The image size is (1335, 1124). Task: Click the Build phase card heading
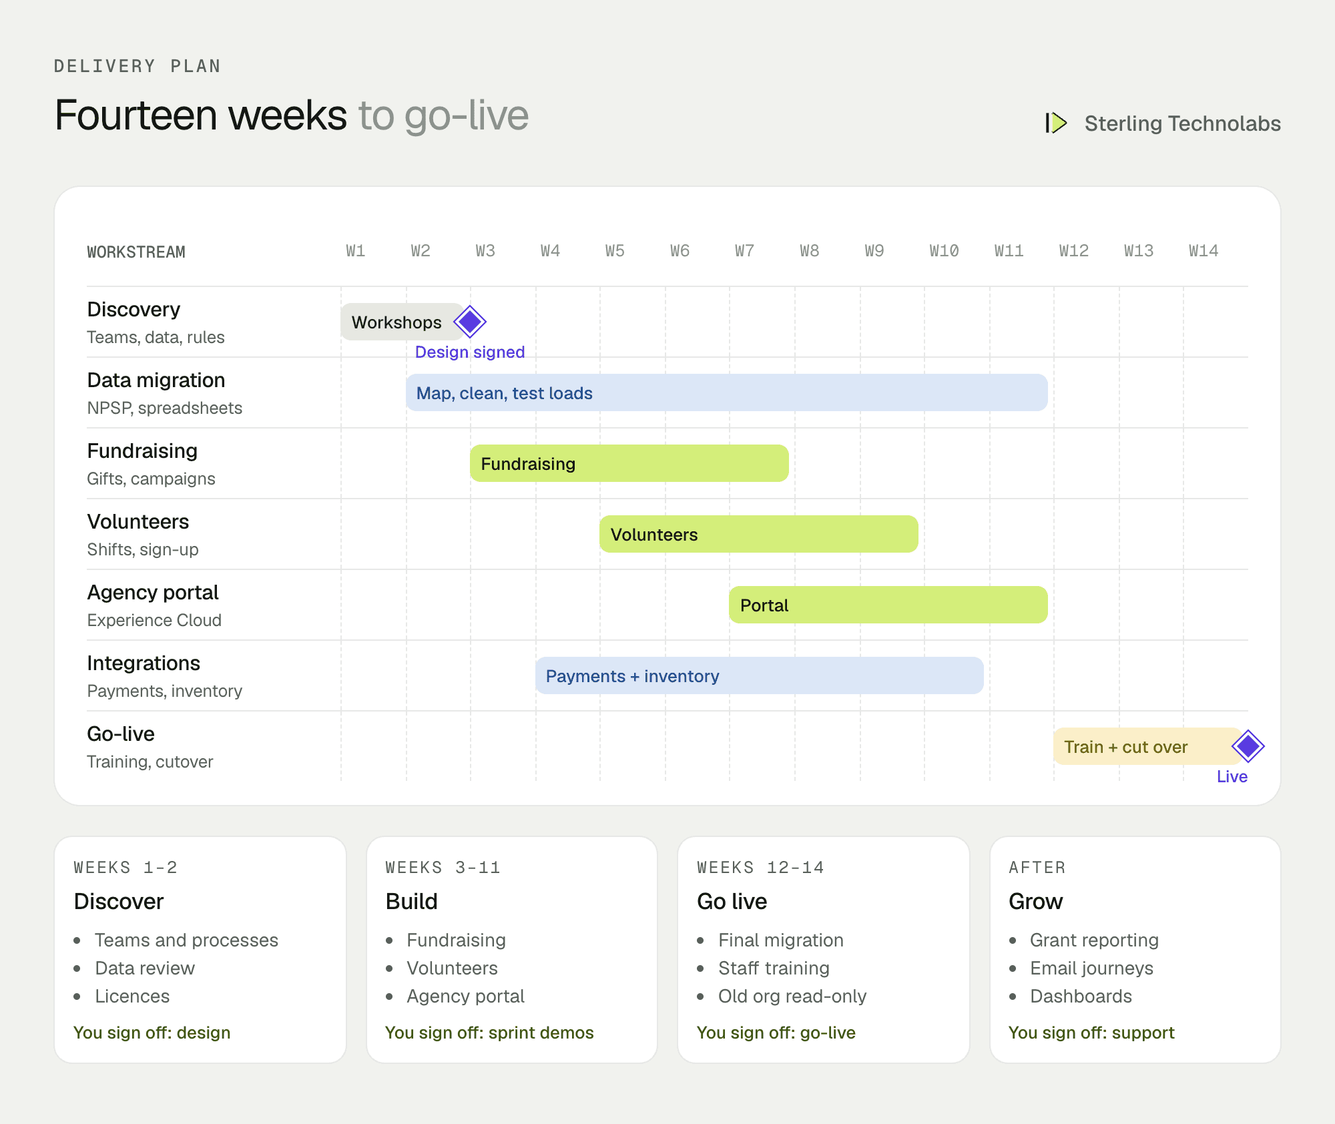[x=412, y=901]
